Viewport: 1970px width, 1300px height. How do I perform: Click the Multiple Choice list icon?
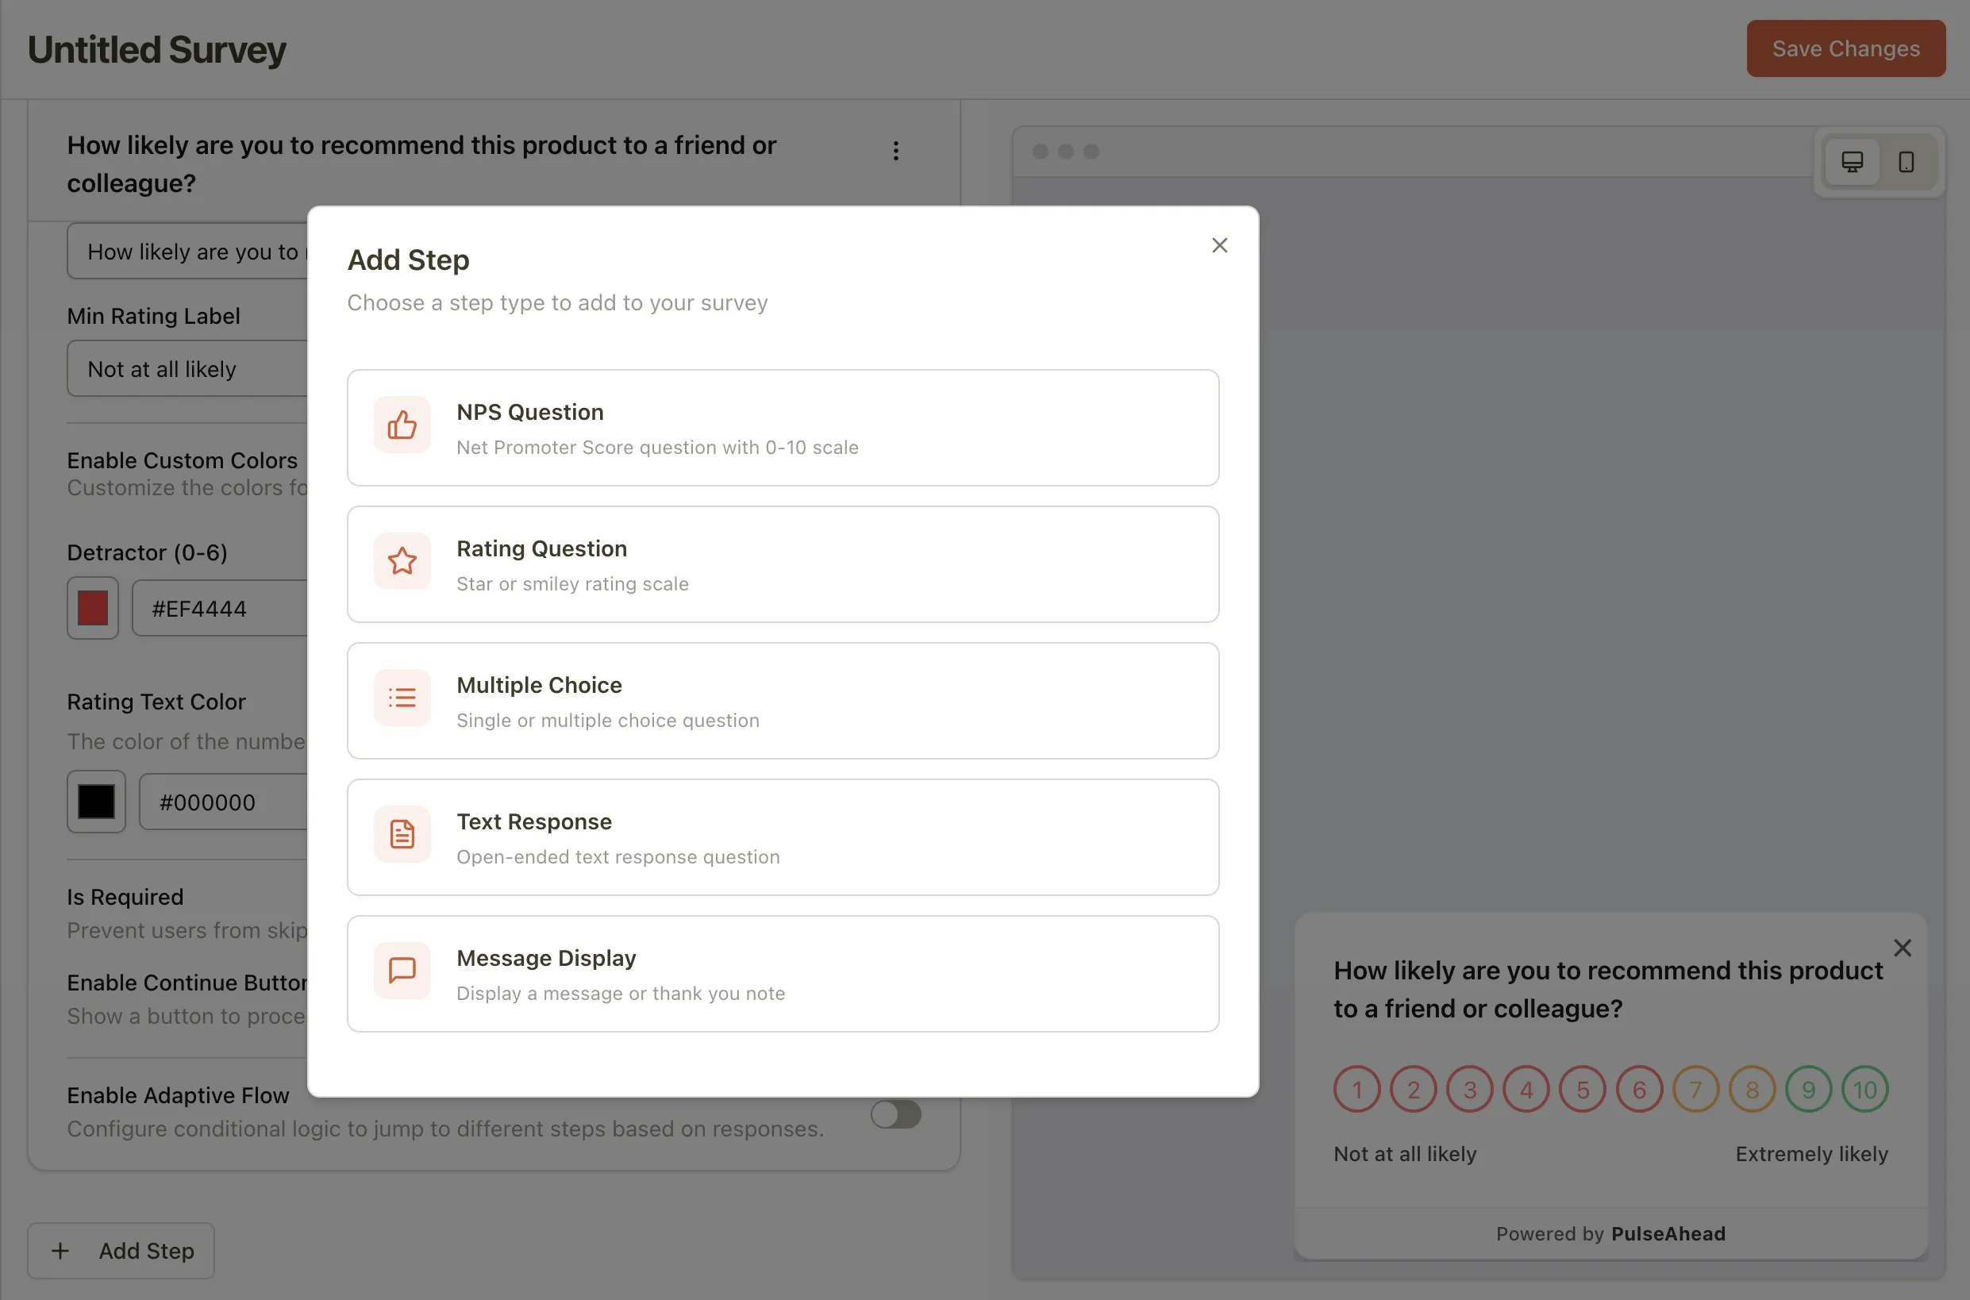[x=402, y=698]
